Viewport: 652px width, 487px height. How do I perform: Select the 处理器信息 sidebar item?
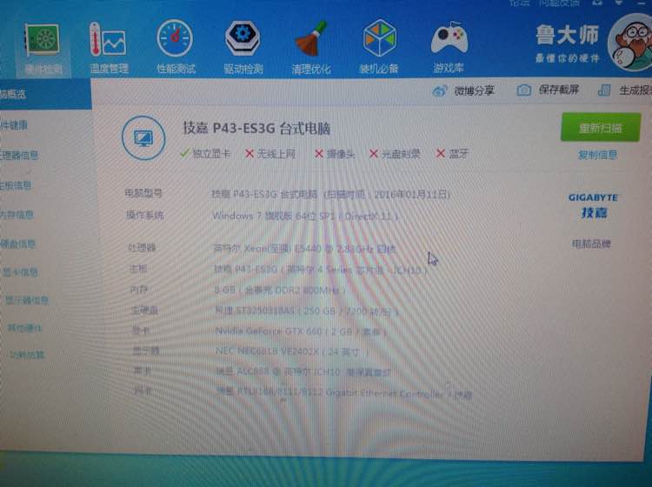19,155
